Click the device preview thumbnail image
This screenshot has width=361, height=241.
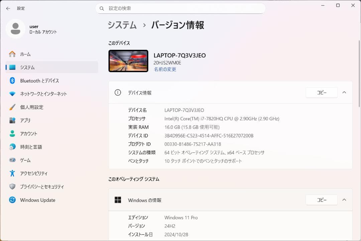(128, 61)
